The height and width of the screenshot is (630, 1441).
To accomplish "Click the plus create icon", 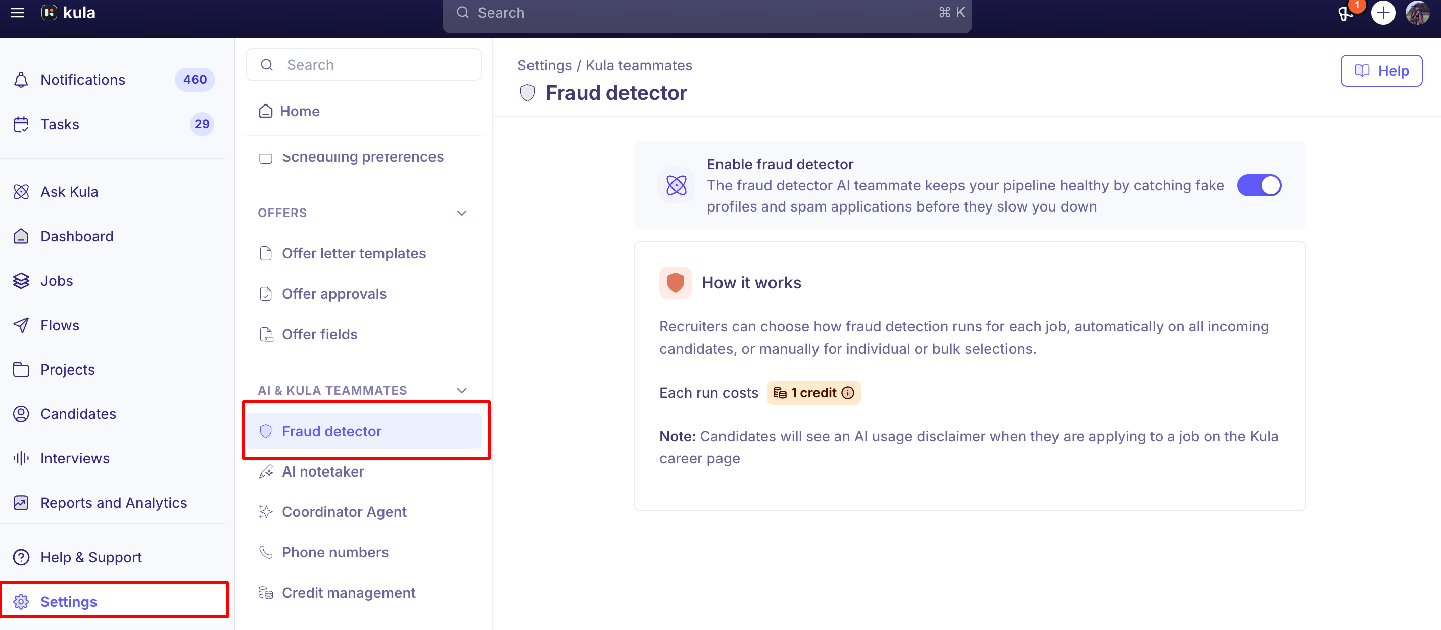I will [1383, 13].
